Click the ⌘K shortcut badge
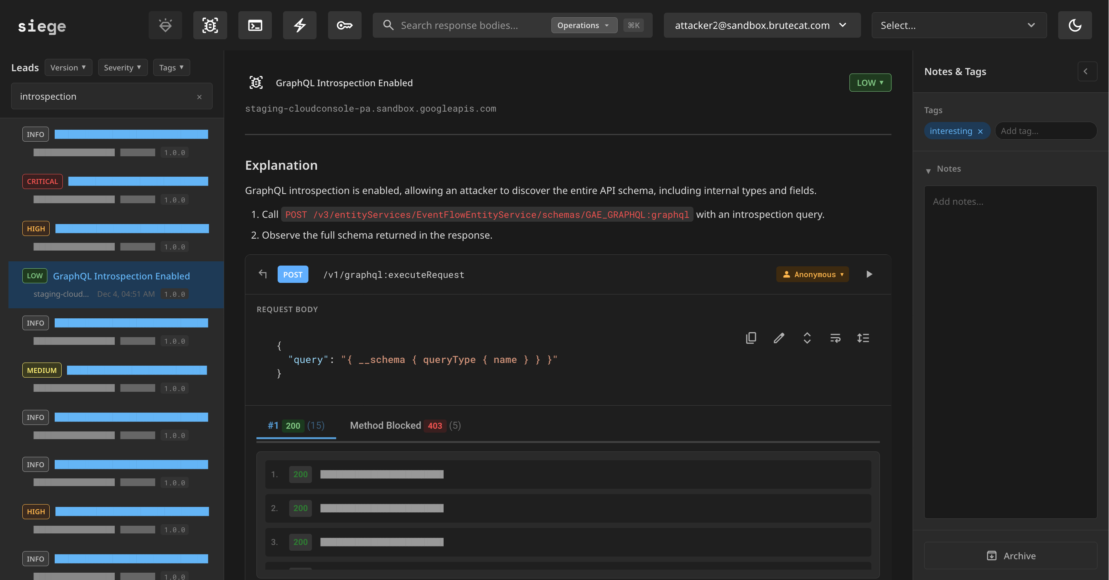 [633, 25]
